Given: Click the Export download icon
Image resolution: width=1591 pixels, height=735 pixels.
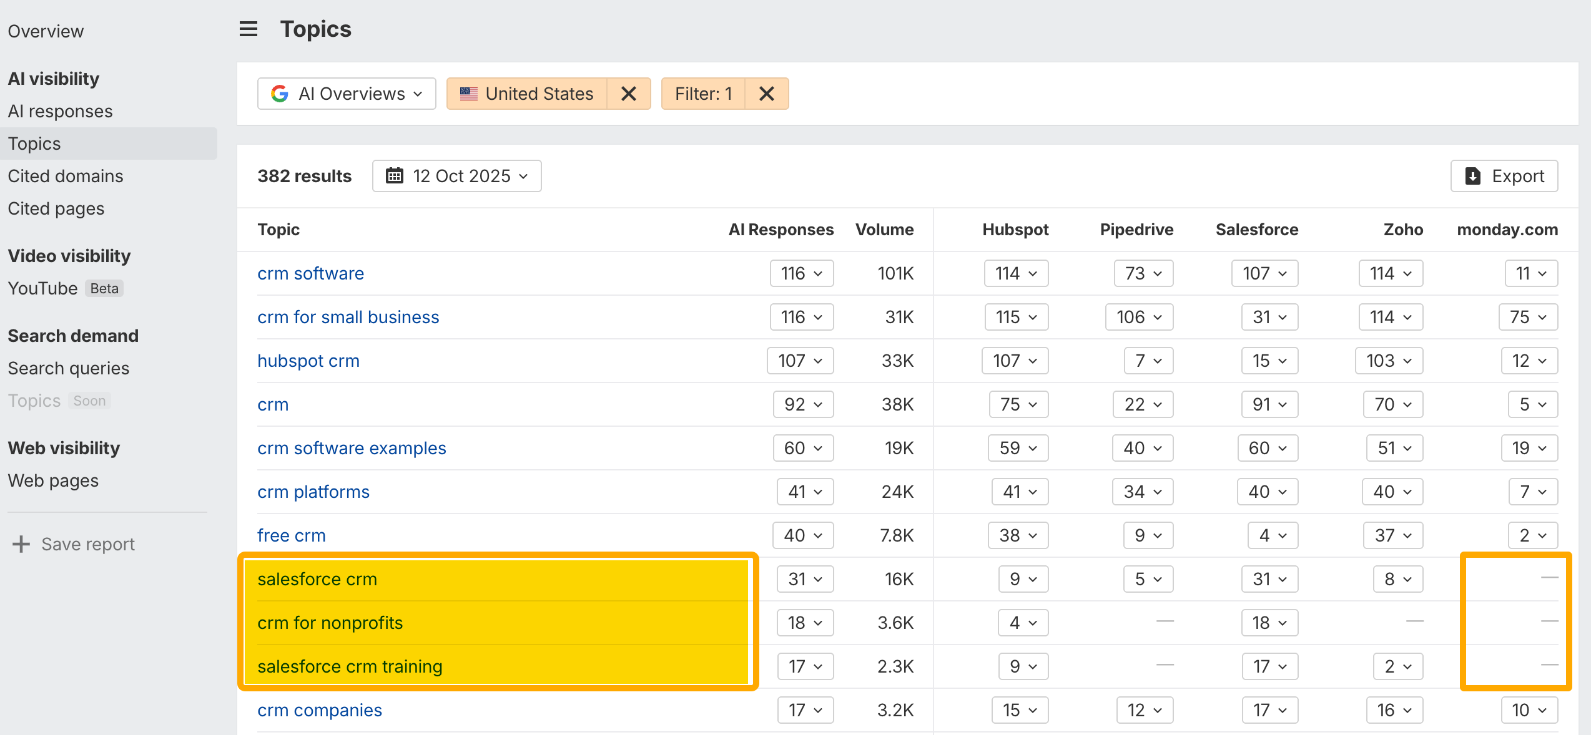Looking at the screenshot, I should coord(1473,176).
